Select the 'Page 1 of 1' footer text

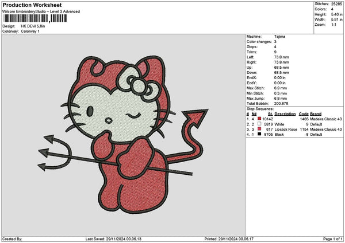tap(333, 239)
